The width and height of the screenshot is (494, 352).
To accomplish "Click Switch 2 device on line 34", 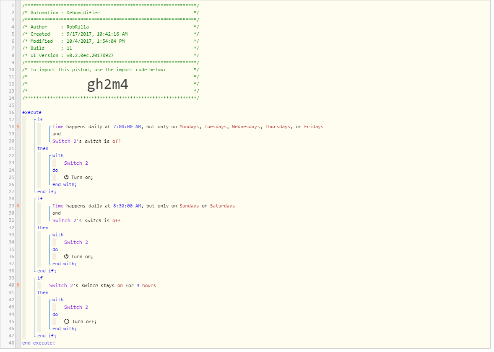I will 76,243.
